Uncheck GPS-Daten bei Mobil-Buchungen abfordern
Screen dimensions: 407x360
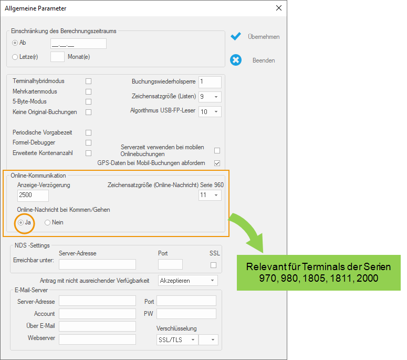217,163
